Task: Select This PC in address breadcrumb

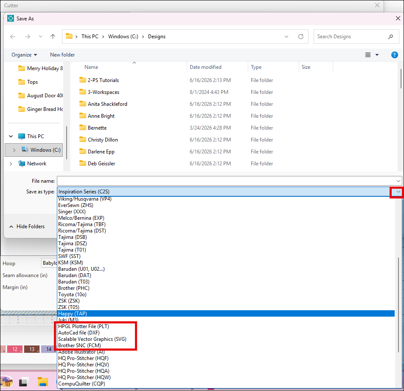Action: (90, 37)
